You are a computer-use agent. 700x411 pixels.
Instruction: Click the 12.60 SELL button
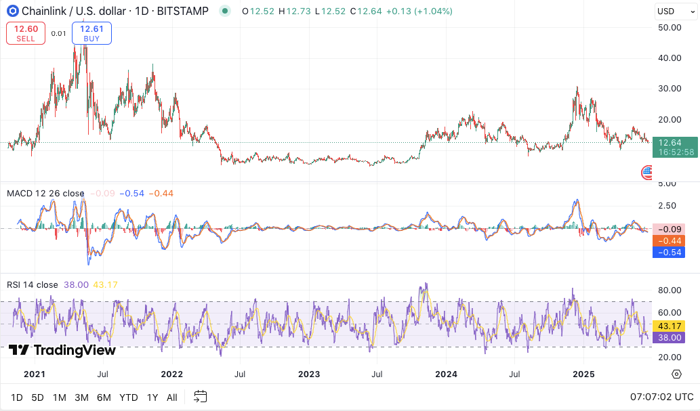[26, 33]
